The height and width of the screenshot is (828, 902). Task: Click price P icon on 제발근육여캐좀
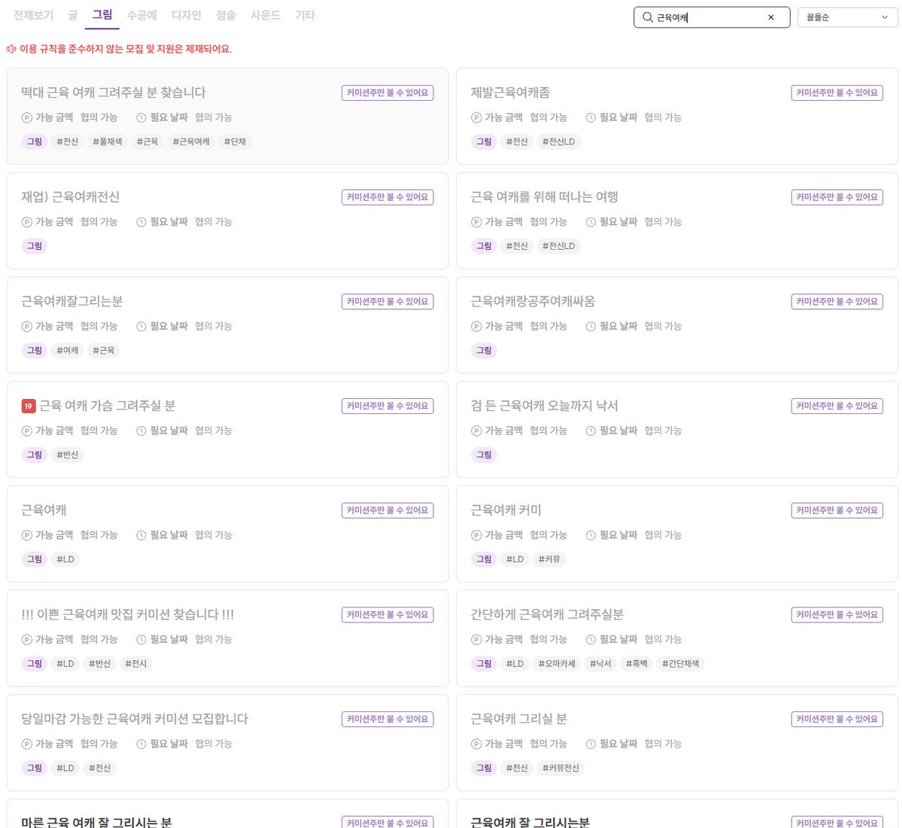[475, 118]
